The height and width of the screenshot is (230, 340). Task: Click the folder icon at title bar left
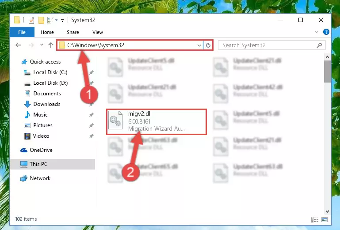click(17, 20)
